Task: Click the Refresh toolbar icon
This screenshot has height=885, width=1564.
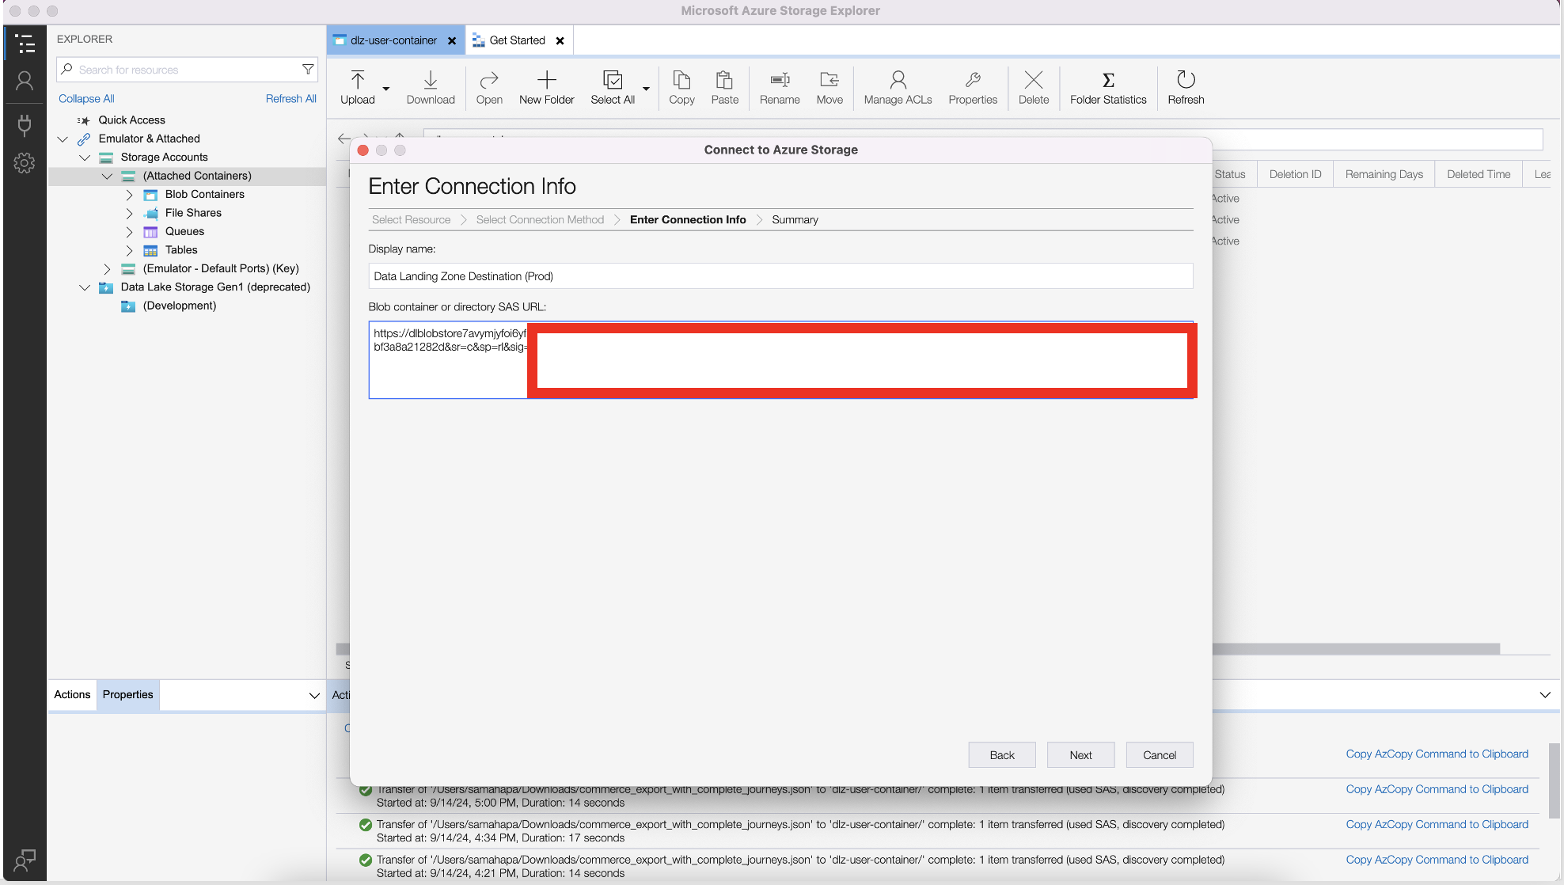Action: pos(1185,80)
